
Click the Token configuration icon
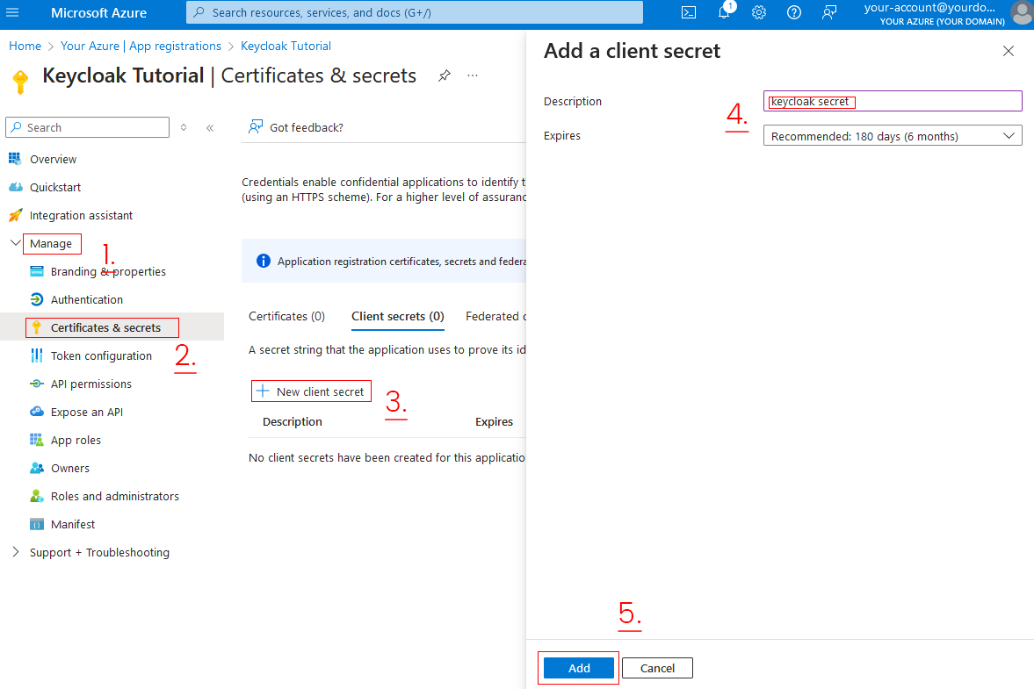pos(37,355)
